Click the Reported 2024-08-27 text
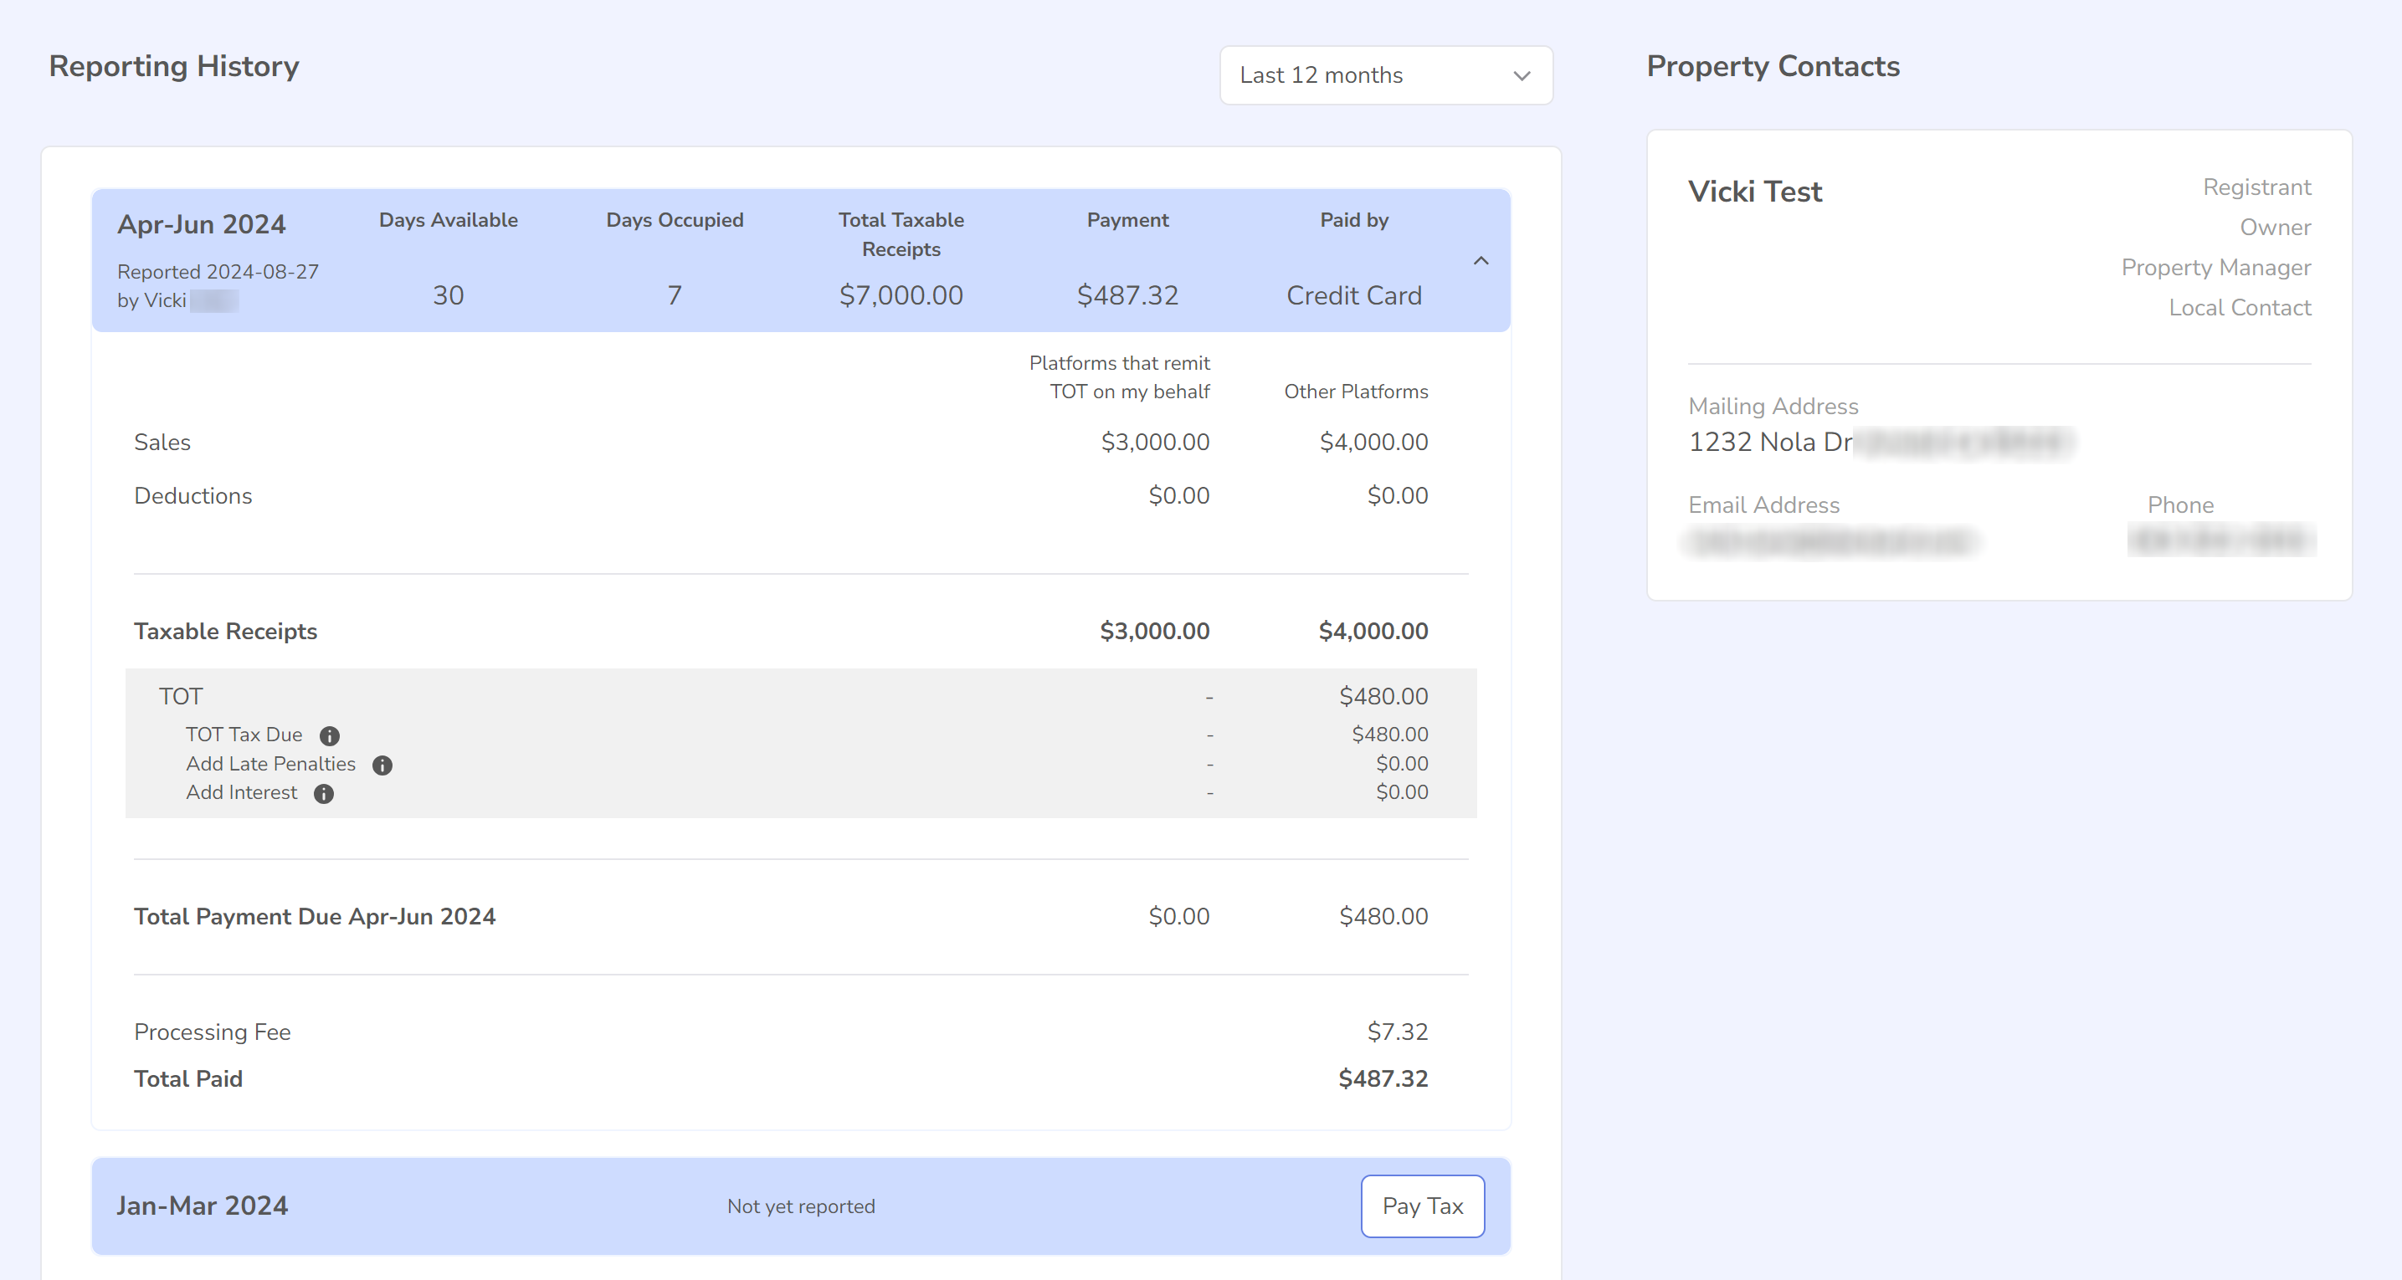 tap(218, 272)
